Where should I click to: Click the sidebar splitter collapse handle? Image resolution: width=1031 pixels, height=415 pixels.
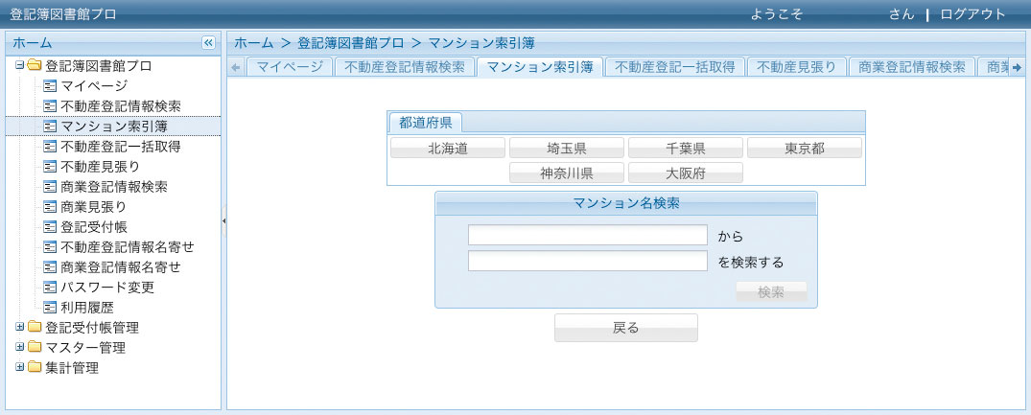(x=223, y=221)
